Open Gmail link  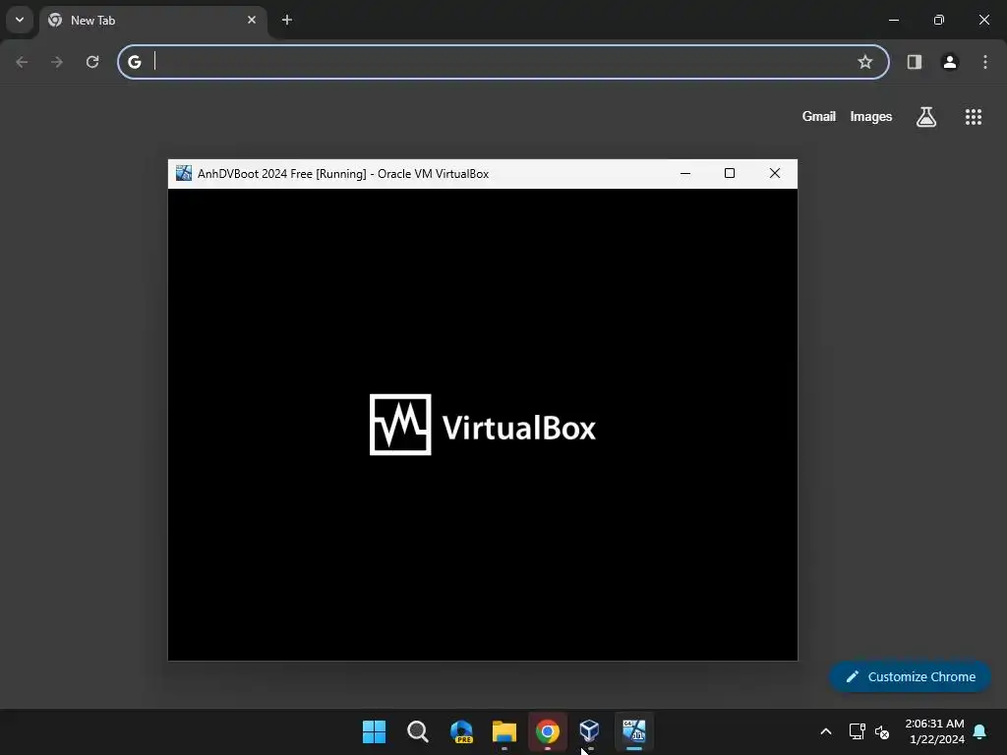[819, 116]
